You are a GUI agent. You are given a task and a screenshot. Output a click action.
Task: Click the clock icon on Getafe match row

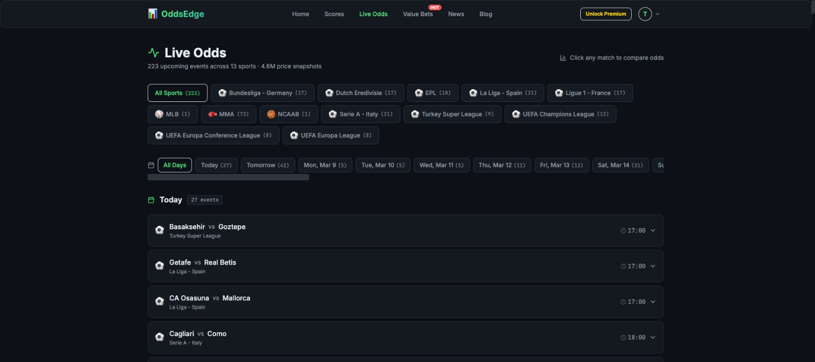(623, 266)
